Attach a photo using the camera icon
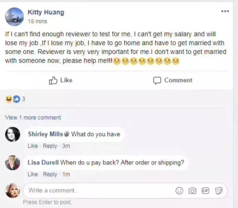Image resolution: width=238 pixels, height=208 pixels. click(192, 191)
